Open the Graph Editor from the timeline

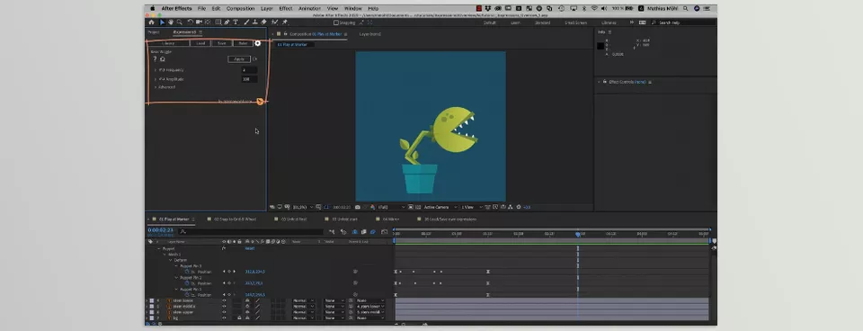click(384, 232)
